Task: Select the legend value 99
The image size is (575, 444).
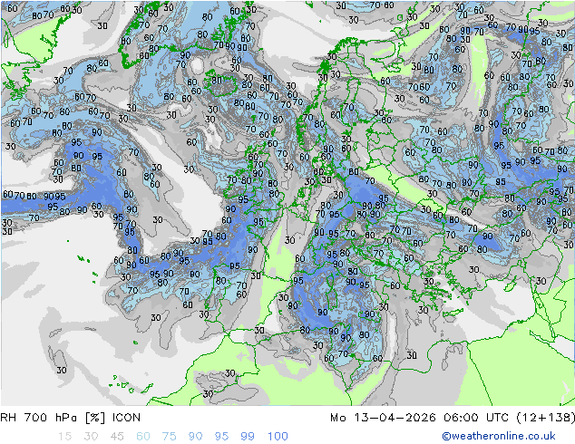Action: point(248,437)
